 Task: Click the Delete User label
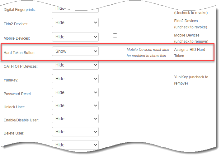(x=14, y=133)
